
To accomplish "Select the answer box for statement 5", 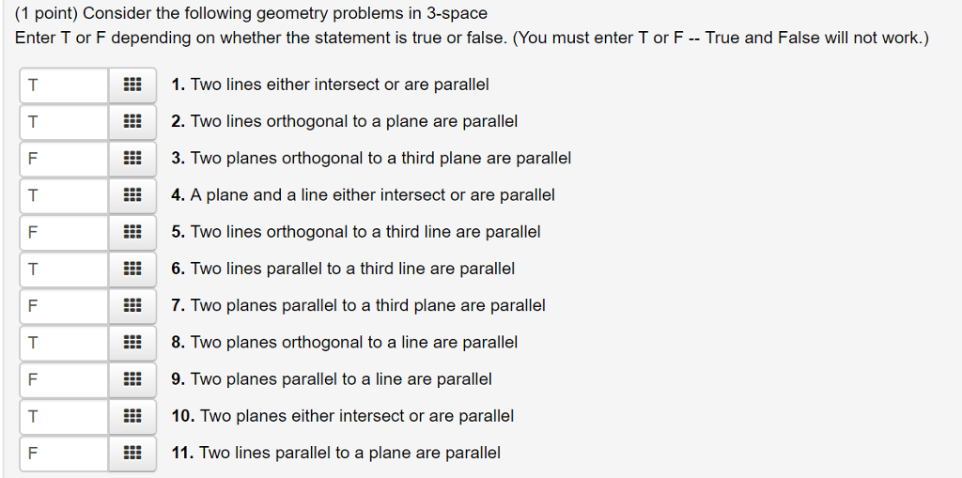I will pos(64,232).
